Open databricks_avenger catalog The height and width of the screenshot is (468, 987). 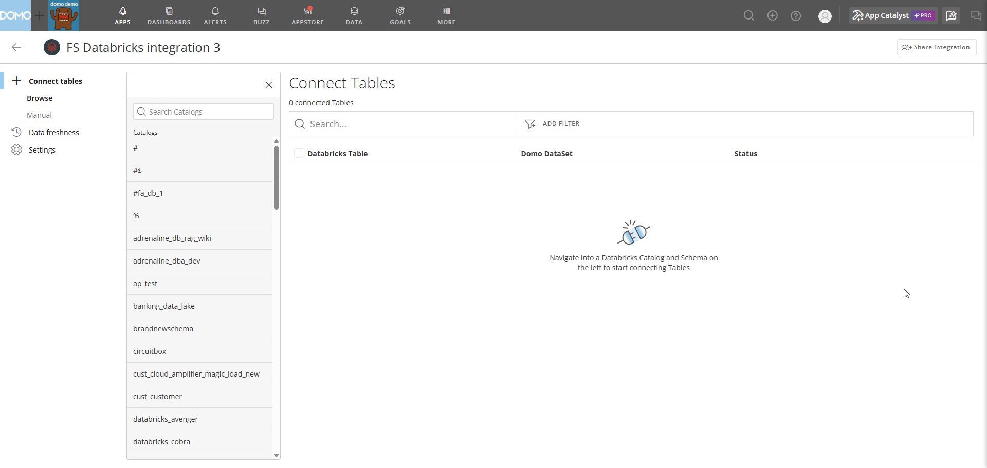click(199, 419)
